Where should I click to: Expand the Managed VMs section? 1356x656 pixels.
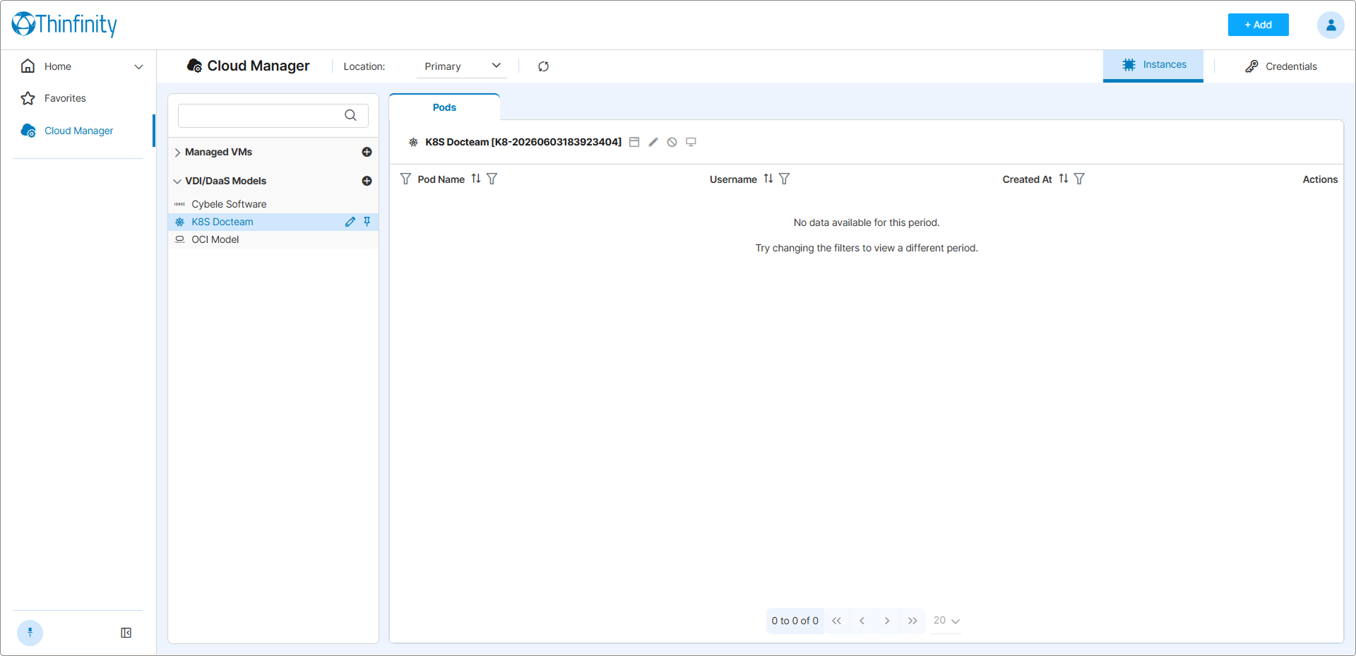(177, 152)
